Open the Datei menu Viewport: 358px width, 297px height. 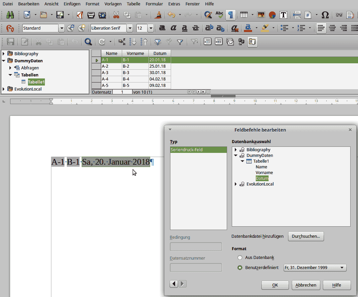[x=8, y=4]
